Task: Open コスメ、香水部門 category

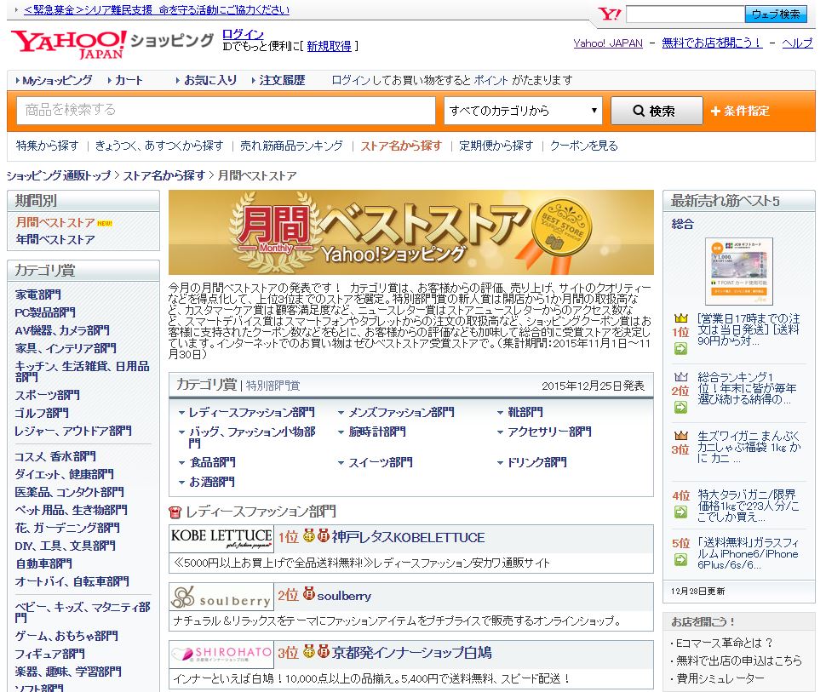Action: pyautogui.click(x=55, y=456)
